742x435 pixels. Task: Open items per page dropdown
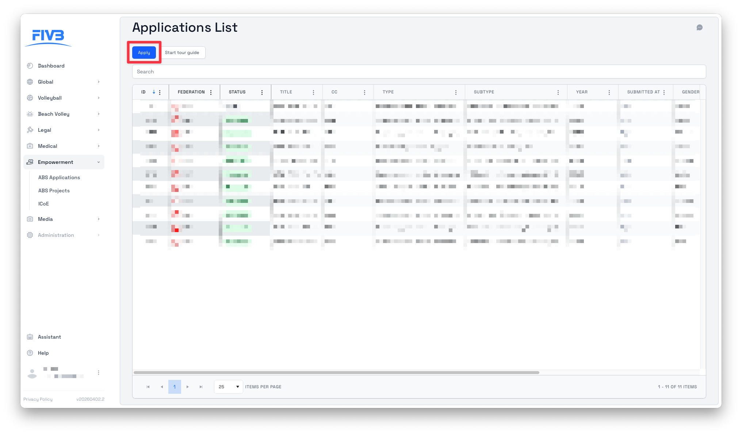pos(229,387)
